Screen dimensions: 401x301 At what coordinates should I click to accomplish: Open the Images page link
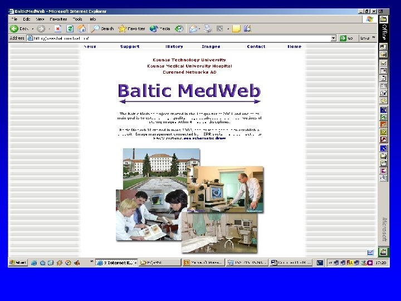coord(211,47)
